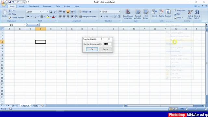Click the Select All corner button
The height and width of the screenshot is (117, 208).
click(2, 29)
